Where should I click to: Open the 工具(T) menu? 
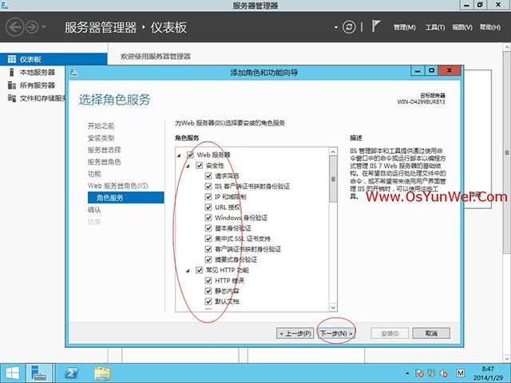[435, 27]
